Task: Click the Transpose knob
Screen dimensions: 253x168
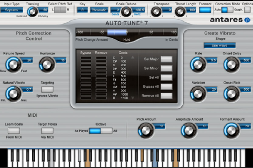Action: (156, 12)
